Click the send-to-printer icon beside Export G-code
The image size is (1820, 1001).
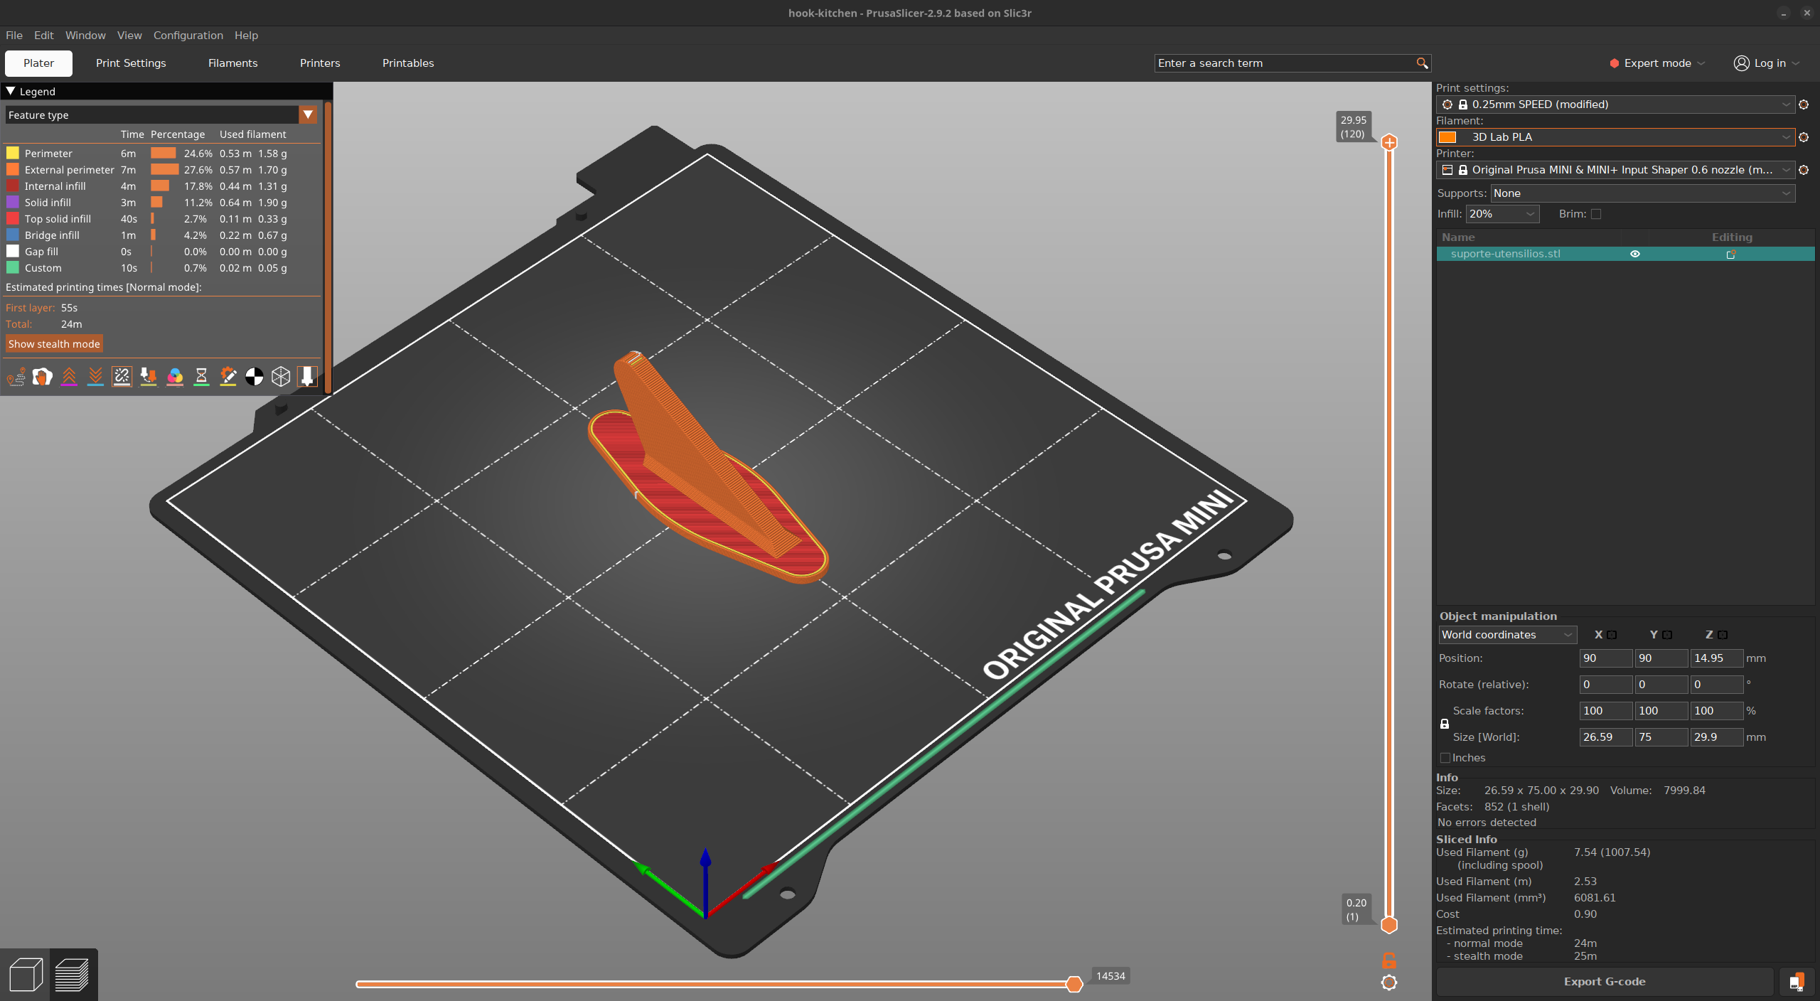[x=1797, y=982]
